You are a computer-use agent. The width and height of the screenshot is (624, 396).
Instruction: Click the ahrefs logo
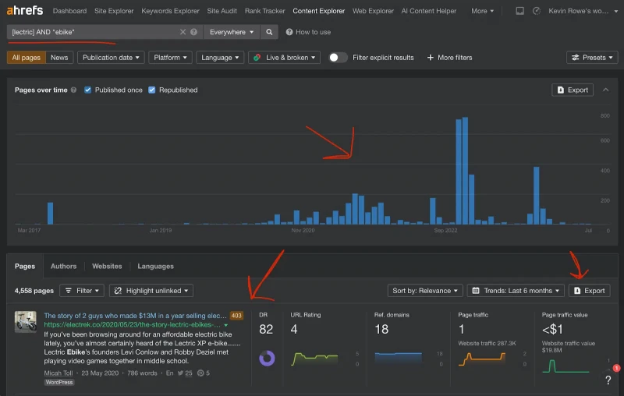[x=25, y=10]
